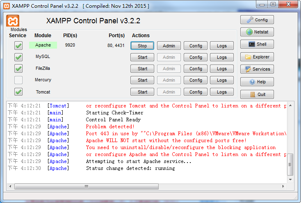
Task: Click the log scroll up arrow
Action: click(x=290, y=105)
